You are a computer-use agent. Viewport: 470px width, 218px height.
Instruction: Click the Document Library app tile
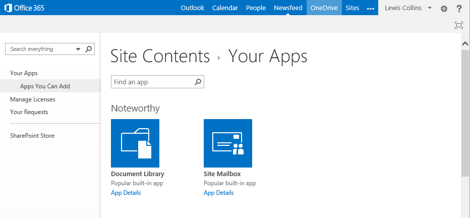tap(135, 143)
